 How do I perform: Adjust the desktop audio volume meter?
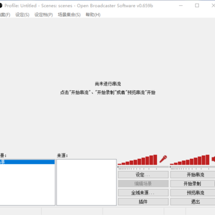tap(190, 160)
